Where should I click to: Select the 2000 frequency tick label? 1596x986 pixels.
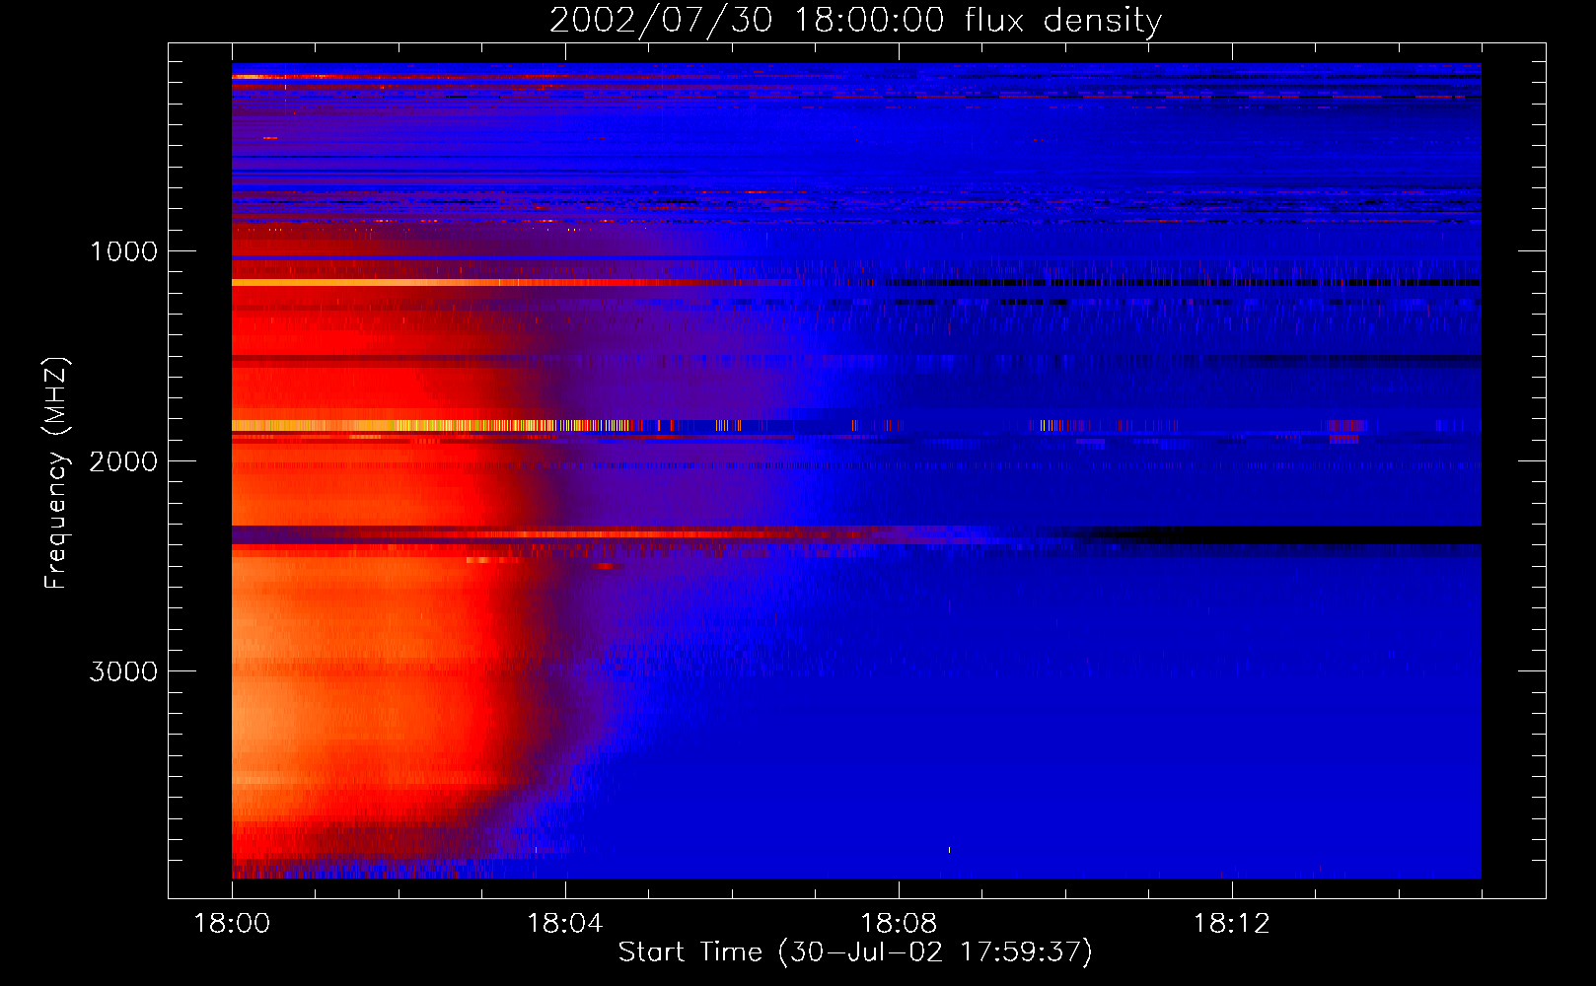[x=123, y=461]
